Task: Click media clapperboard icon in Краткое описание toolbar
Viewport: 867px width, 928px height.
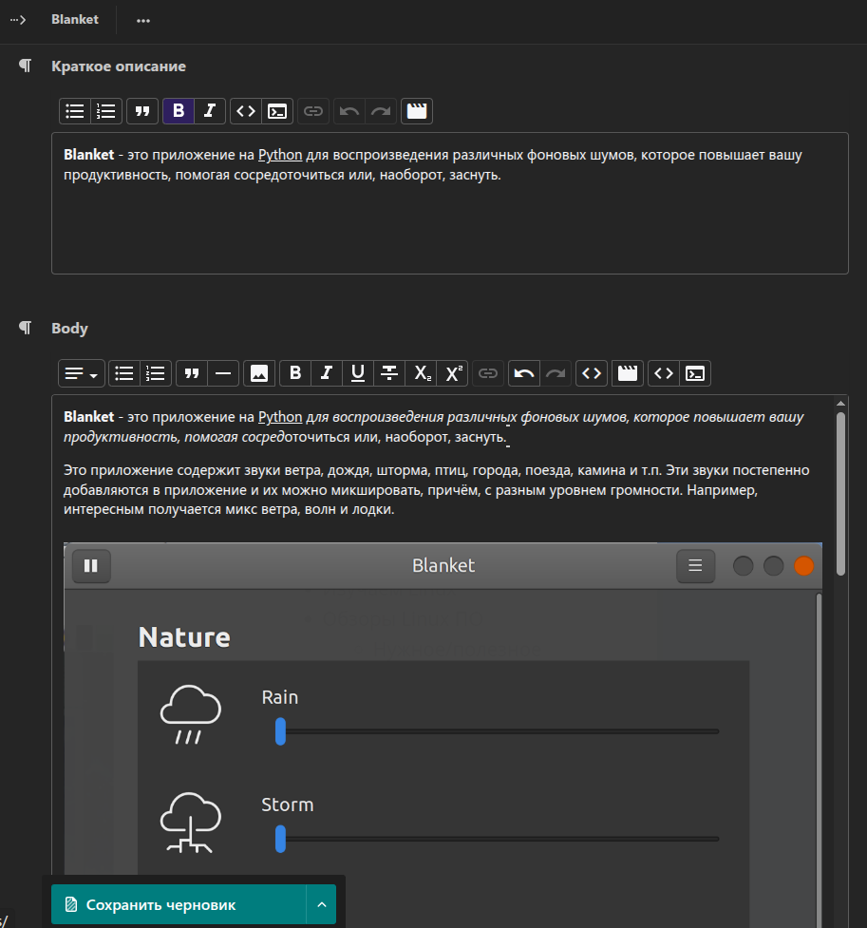Action: click(x=417, y=111)
